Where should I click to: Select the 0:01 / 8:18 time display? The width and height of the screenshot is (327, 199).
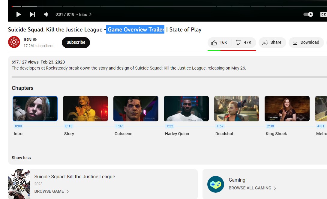tap(65, 14)
